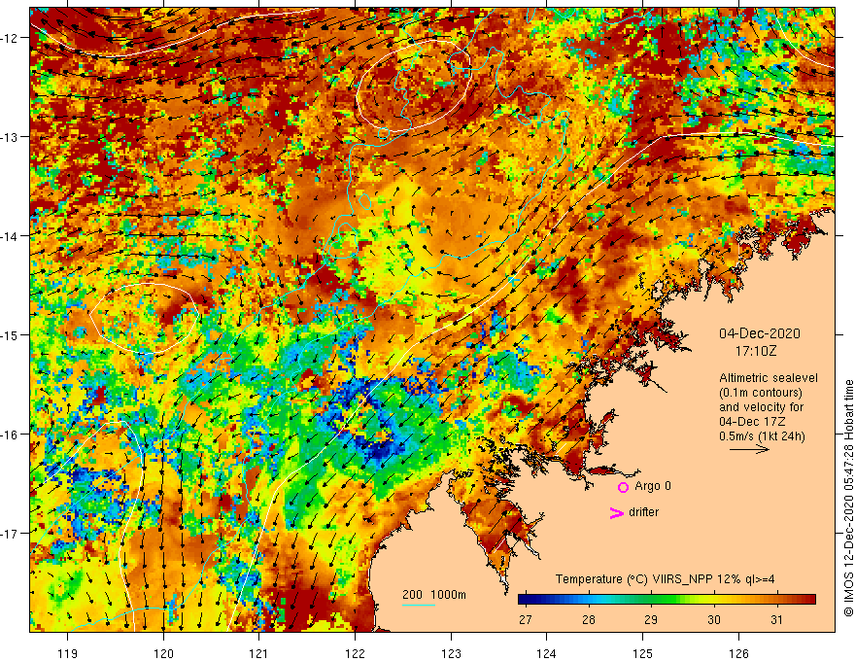855x661 pixels.
Task: Click the cyan 200 1000m contour line sample
Action: point(419,605)
